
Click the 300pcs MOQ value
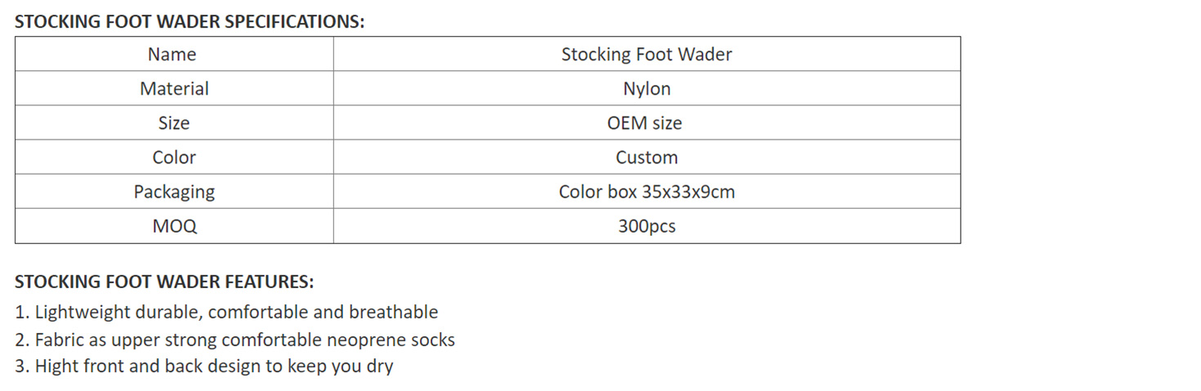pyautogui.click(x=646, y=226)
